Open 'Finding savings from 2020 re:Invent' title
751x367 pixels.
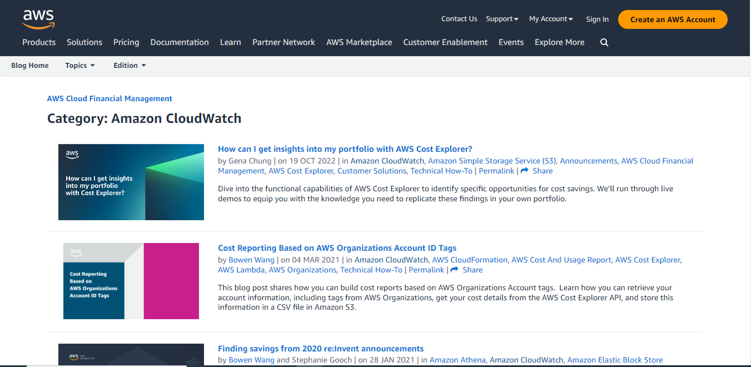pyautogui.click(x=321, y=349)
